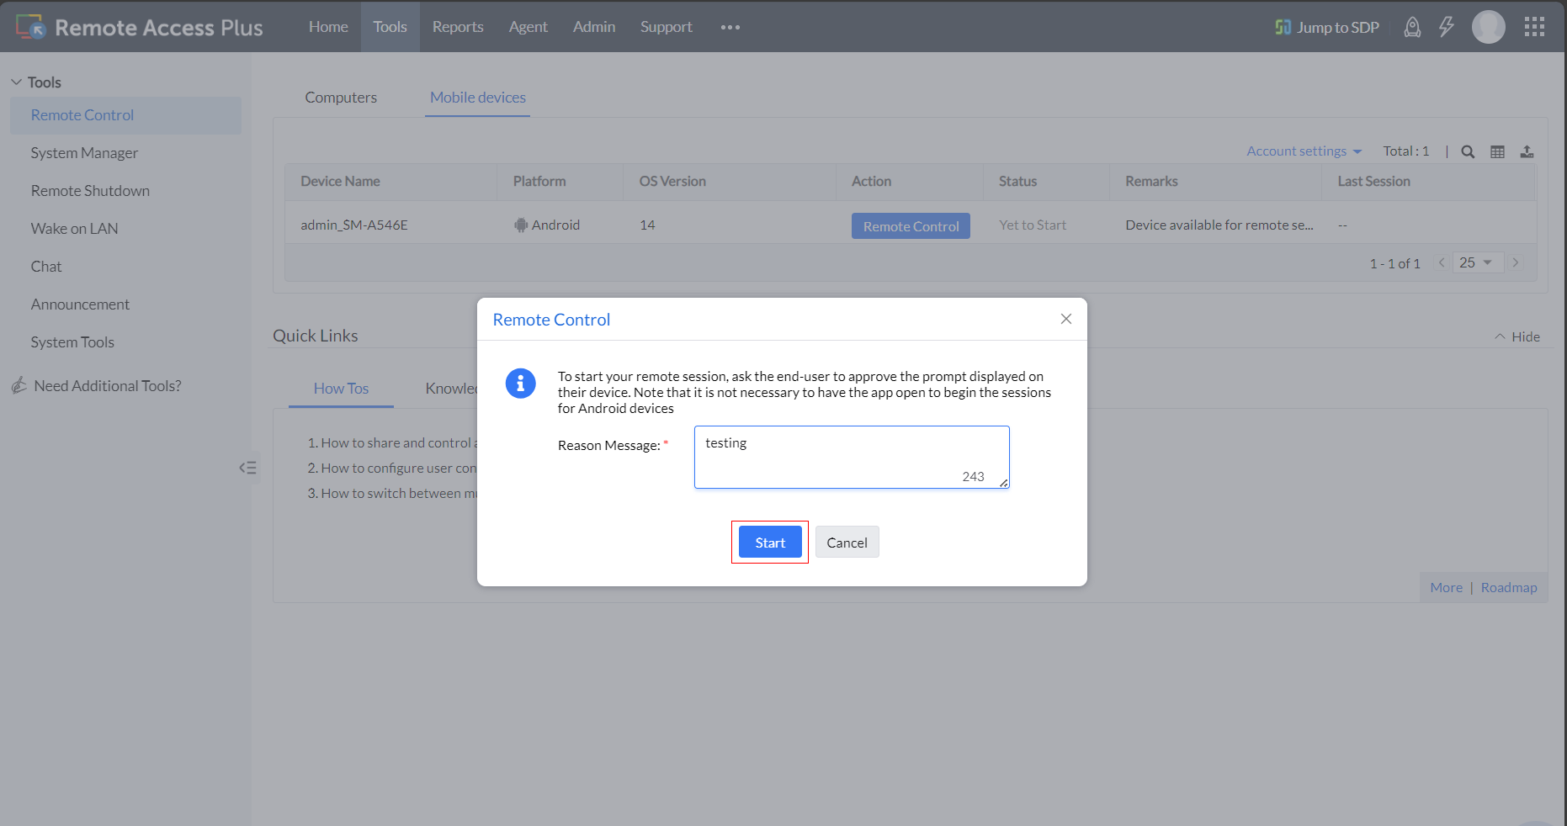Click the Remote Access Plus logo icon
Viewport: 1567px width, 826px height.
(31, 27)
